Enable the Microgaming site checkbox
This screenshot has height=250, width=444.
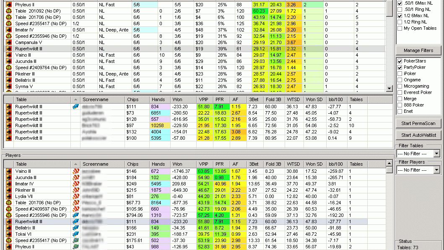point(400,86)
